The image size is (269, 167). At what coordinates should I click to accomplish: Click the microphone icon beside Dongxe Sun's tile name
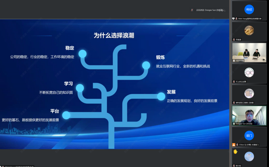[234, 124]
